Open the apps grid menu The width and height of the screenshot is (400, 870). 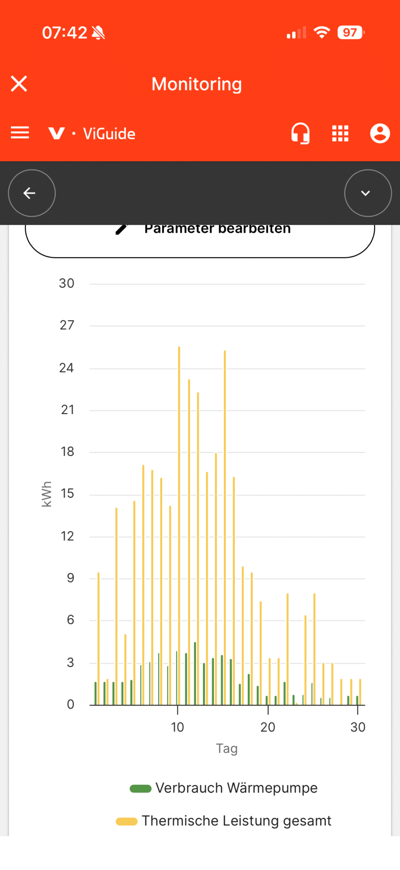[x=340, y=134]
